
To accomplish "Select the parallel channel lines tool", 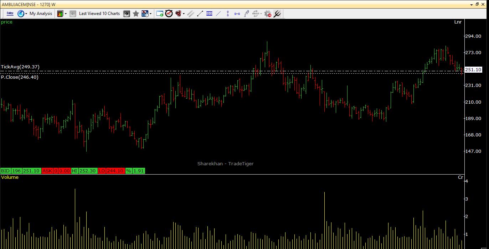I will coord(191,14).
